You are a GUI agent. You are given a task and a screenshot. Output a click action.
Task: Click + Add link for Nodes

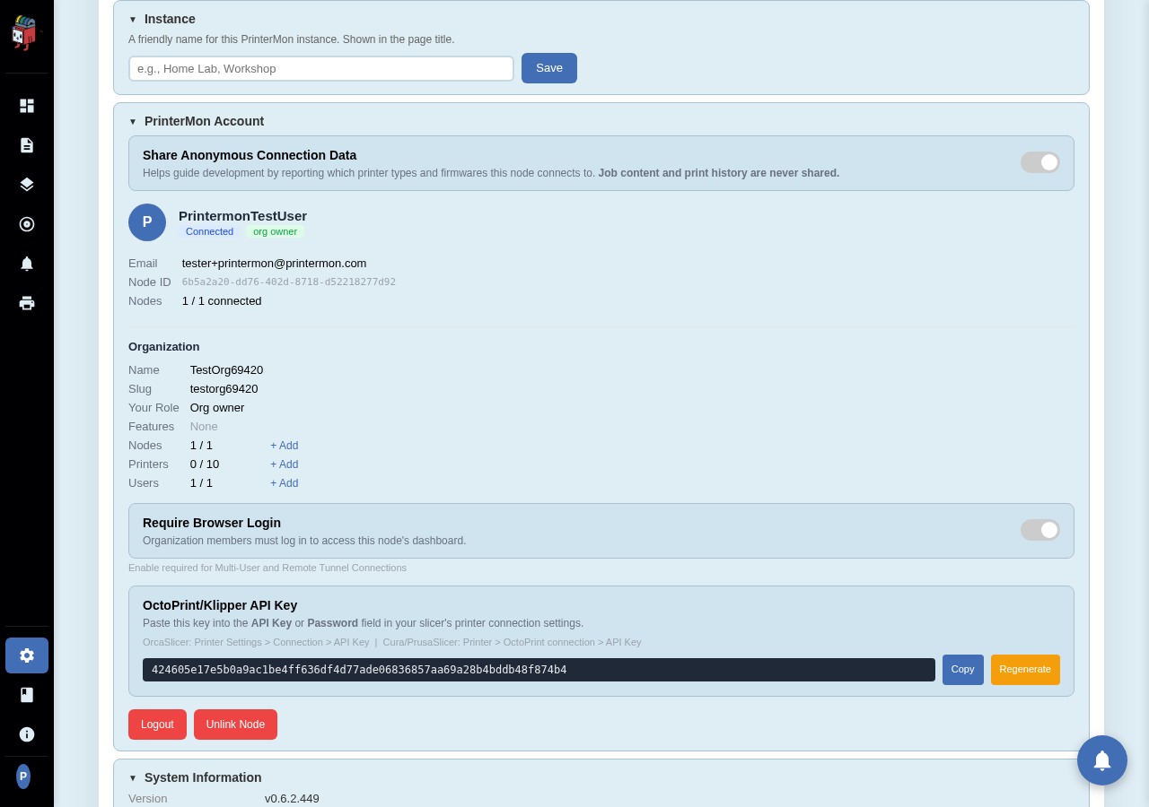click(x=285, y=446)
